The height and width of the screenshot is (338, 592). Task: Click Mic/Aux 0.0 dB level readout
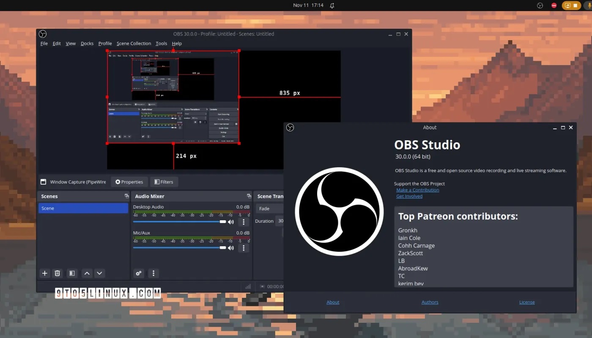tap(243, 233)
